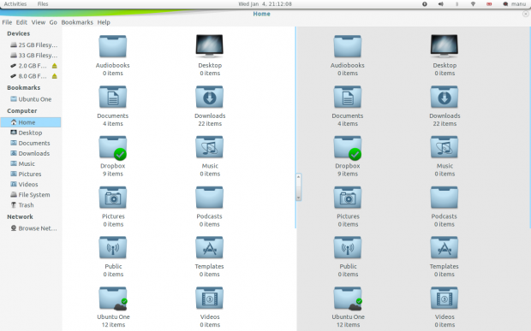This screenshot has height=331, width=531.
Task: Click scrollbar down arrow on pane divider
Action: (x=298, y=198)
